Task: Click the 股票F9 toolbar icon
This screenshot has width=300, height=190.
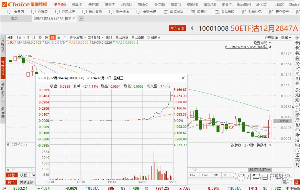Action: [199, 12]
